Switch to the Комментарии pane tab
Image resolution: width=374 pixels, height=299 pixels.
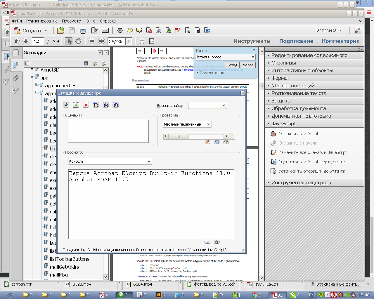[340, 41]
